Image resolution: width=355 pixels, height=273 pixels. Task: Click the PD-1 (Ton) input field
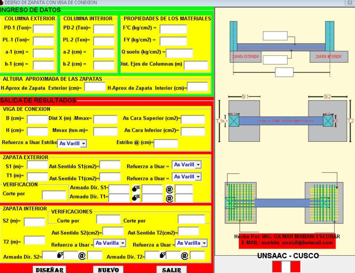[x=43, y=29]
